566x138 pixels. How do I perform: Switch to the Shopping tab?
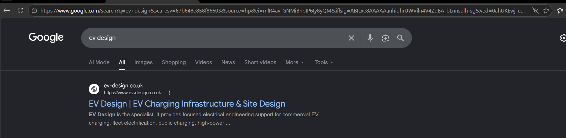(174, 62)
